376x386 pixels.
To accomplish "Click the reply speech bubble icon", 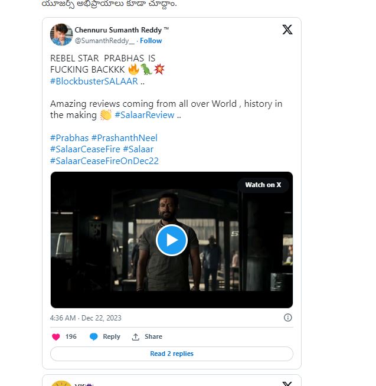I will 94,337.
